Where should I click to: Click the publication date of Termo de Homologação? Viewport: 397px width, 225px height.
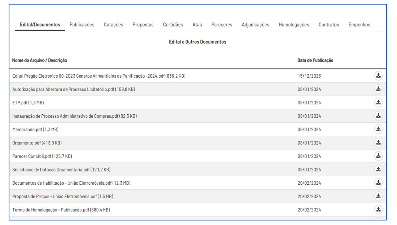click(x=309, y=210)
